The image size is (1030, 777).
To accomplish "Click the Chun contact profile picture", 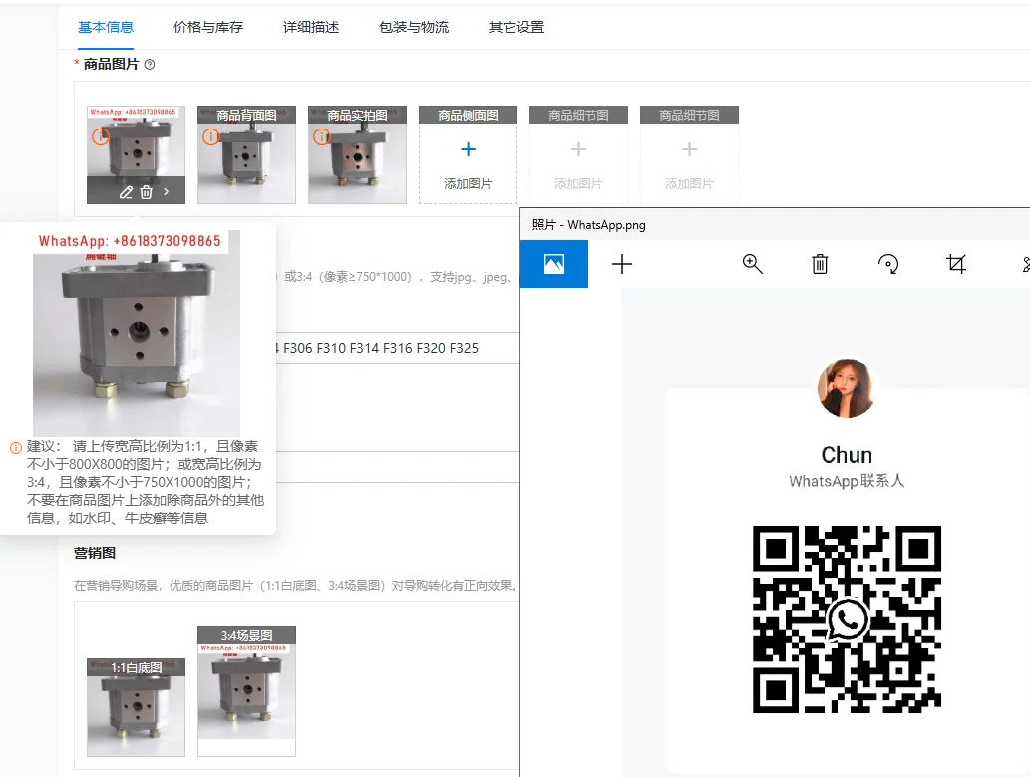I will 847,388.
